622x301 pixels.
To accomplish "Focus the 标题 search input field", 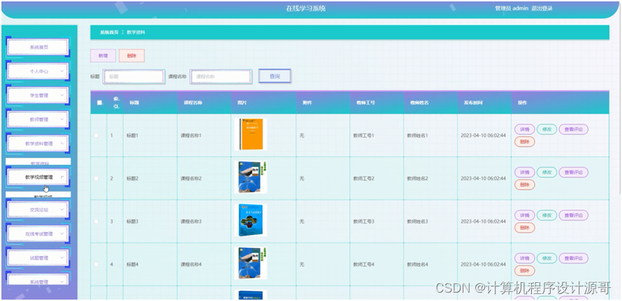I will point(133,77).
